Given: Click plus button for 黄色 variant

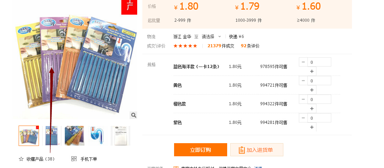Looking at the screenshot, I should pyautogui.click(x=312, y=90).
